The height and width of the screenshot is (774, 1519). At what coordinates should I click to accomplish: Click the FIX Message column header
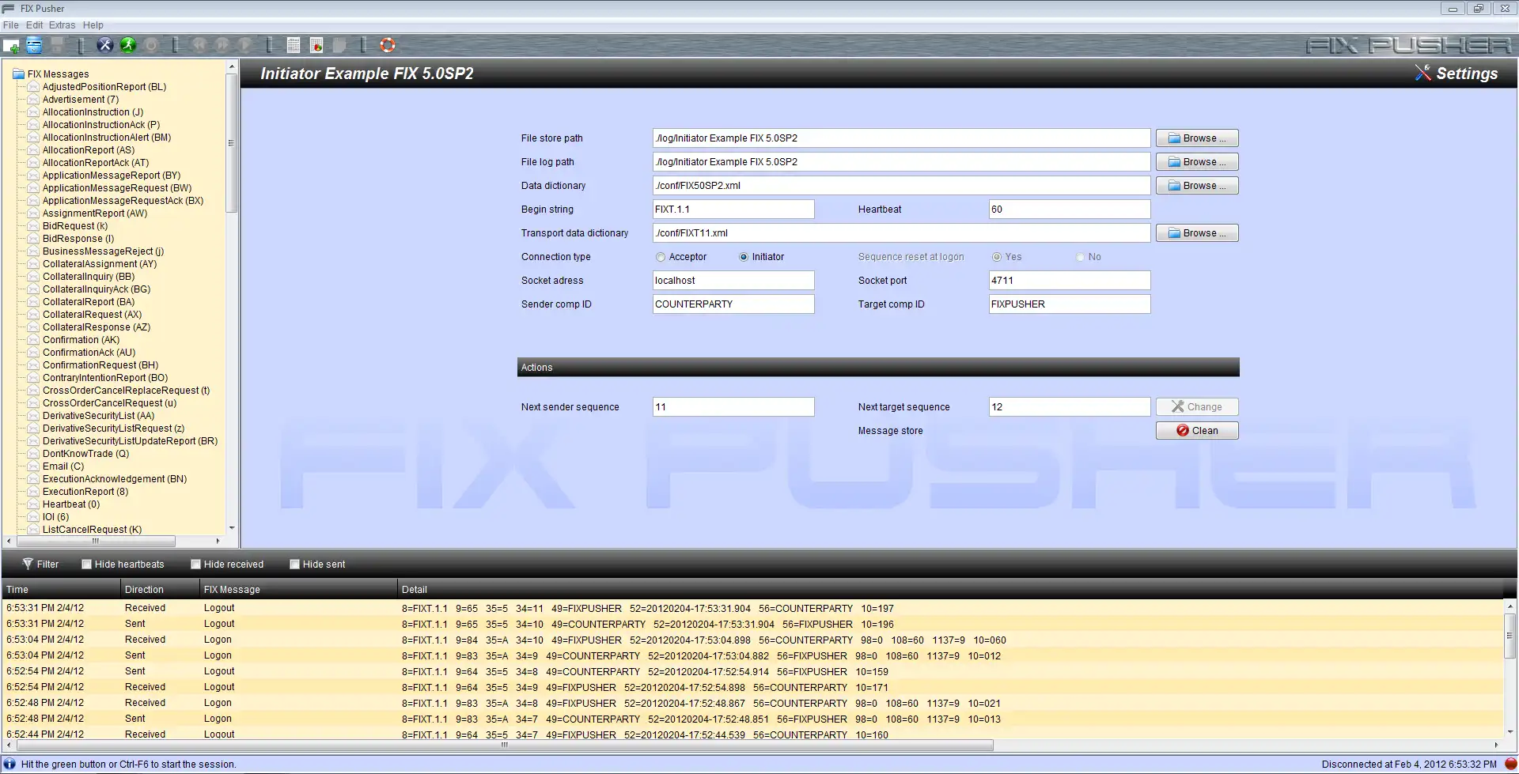298,590
